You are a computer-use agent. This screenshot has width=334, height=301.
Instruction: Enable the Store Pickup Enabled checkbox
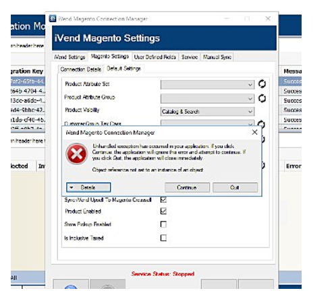coord(163,224)
